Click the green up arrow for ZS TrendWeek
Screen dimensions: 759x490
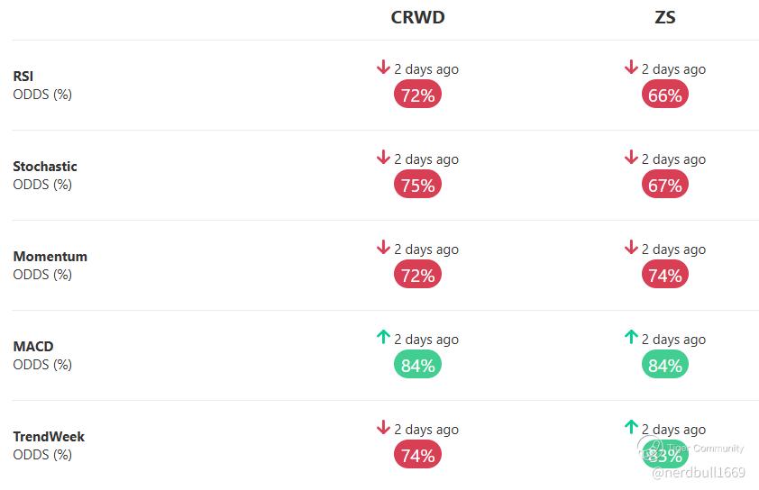[631, 428]
